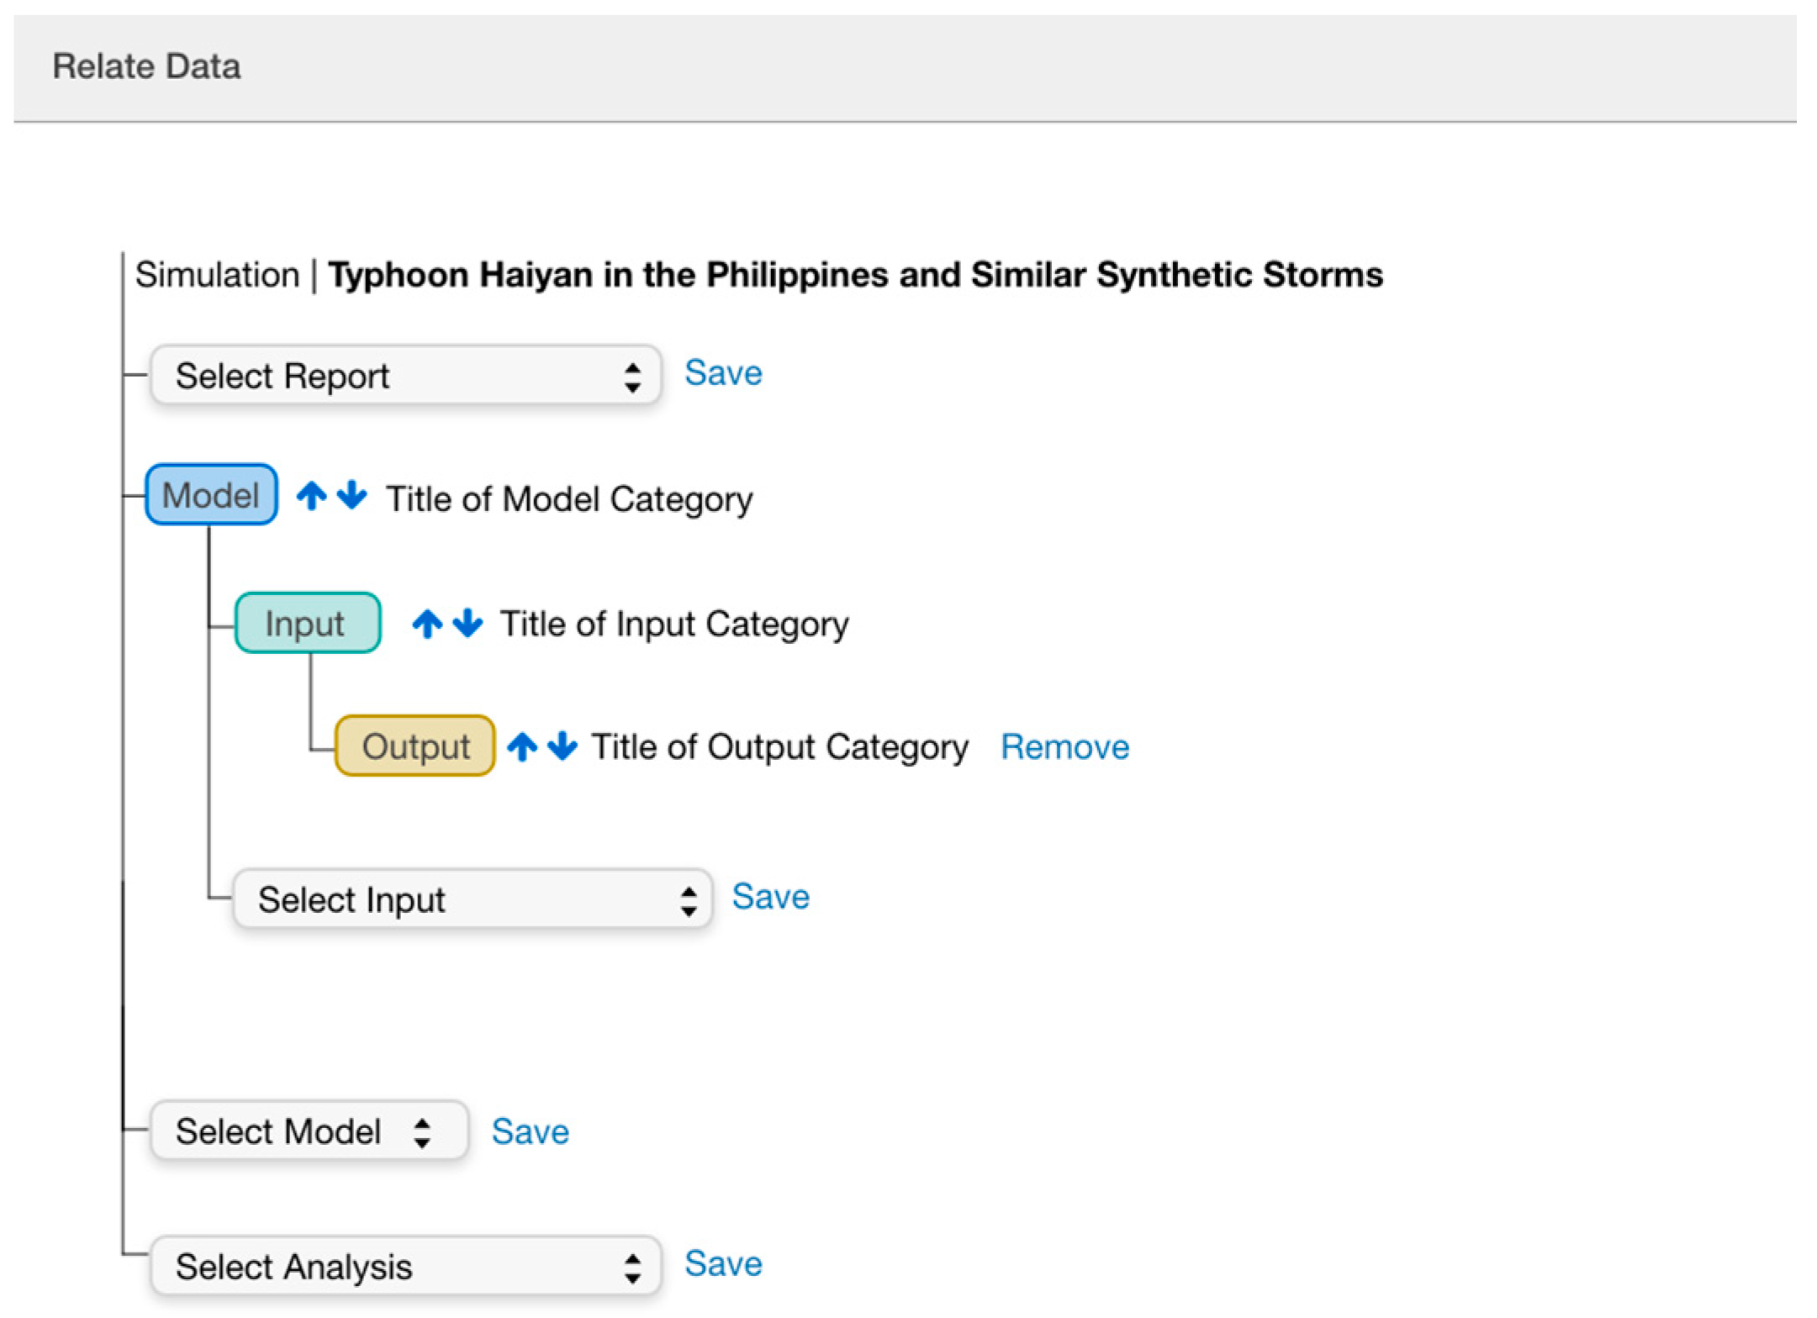The width and height of the screenshot is (1817, 1318).
Task: Save the selected report
Action: [723, 373]
